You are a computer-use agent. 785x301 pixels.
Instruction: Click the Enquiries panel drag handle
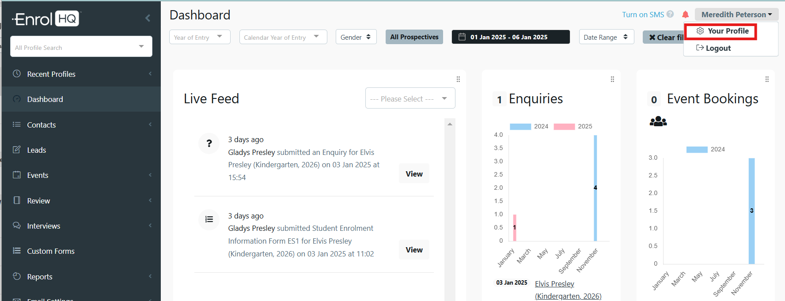pos(612,79)
